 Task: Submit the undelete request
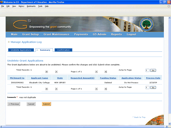coord(46,104)
